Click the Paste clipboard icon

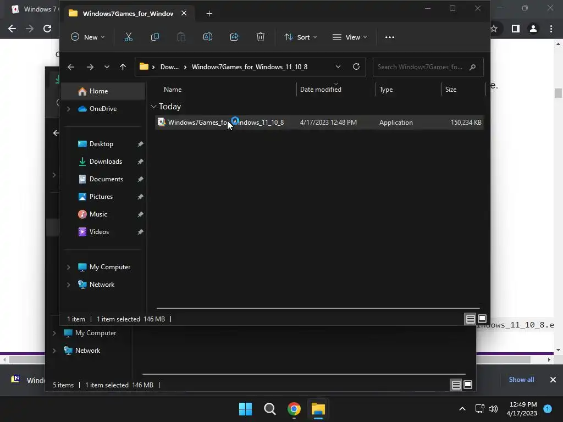point(181,37)
